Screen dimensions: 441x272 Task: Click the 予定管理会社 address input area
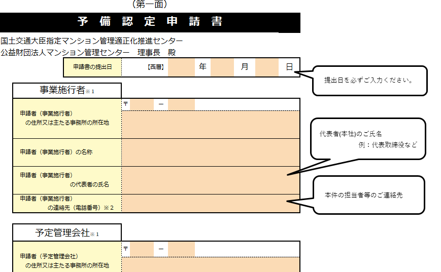click(211, 265)
